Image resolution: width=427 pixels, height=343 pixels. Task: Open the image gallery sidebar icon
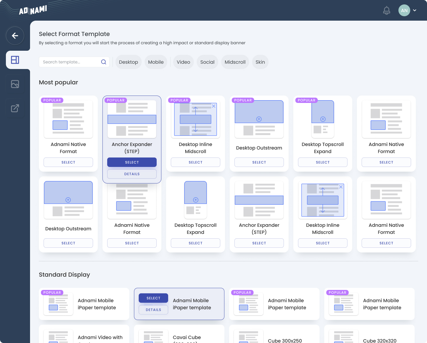pyautogui.click(x=15, y=84)
